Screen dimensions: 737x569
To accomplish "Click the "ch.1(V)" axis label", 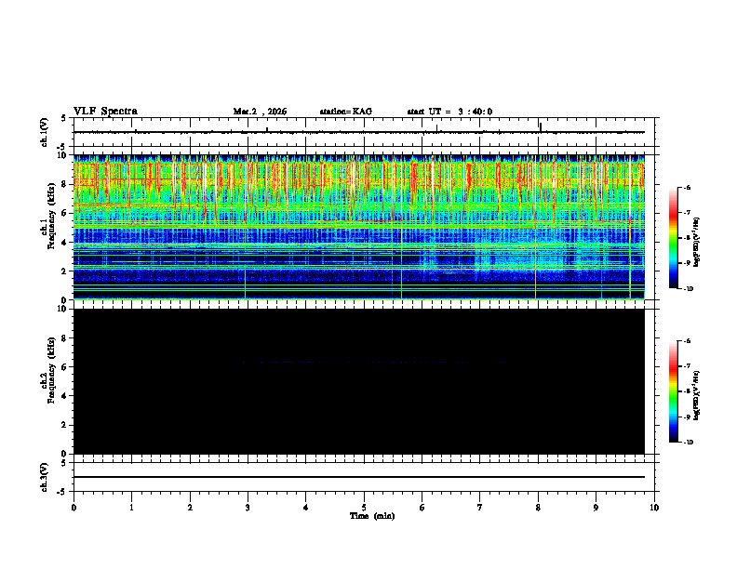I will [45, 132].
